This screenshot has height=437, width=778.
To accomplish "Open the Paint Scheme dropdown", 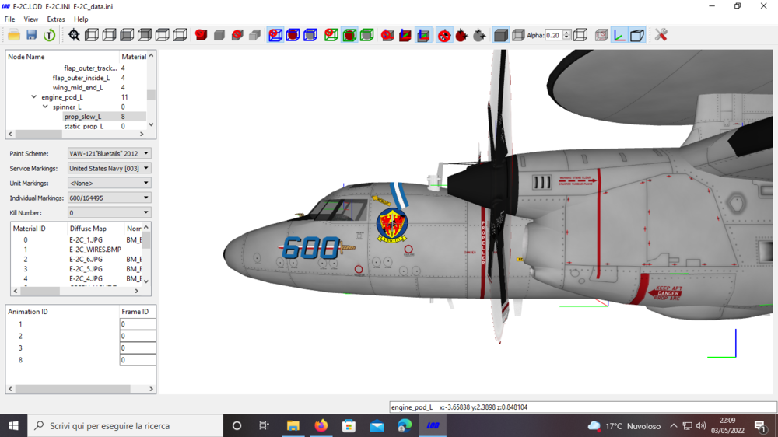I will tap(109, 154).
